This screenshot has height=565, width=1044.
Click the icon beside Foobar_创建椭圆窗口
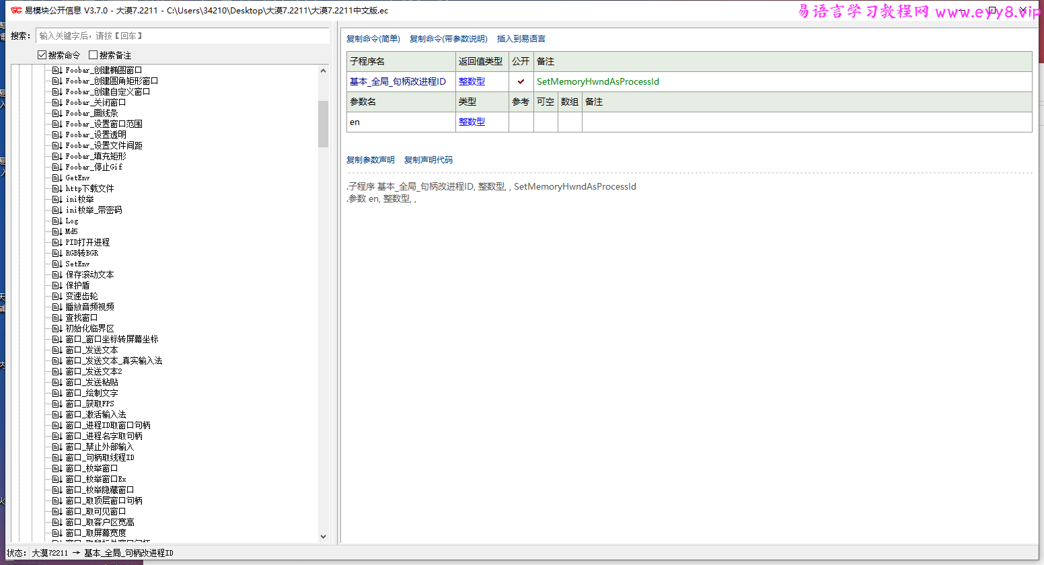click(57, 70)
